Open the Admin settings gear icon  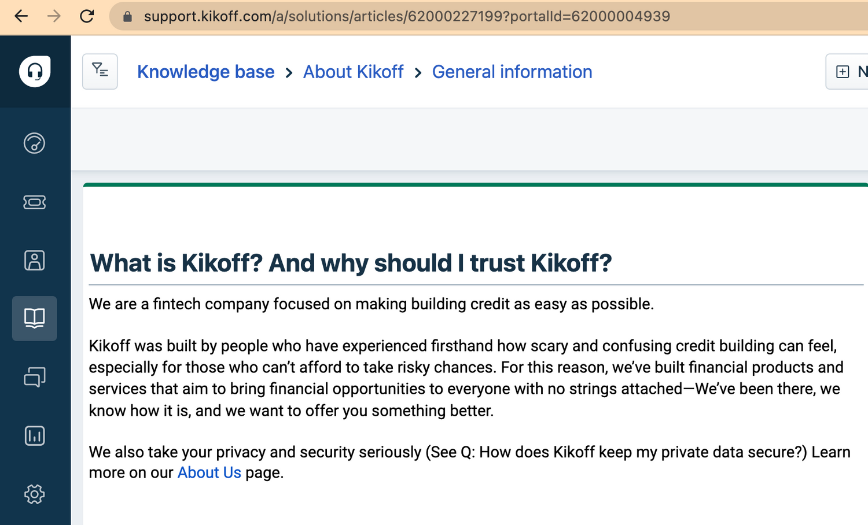click(x=34, y=494)
